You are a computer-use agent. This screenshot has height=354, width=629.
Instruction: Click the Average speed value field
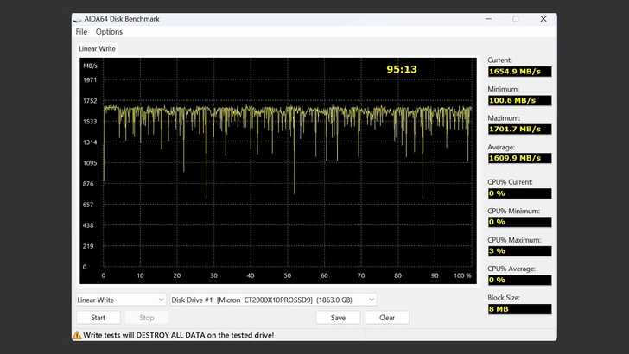[x=518, y=158]
